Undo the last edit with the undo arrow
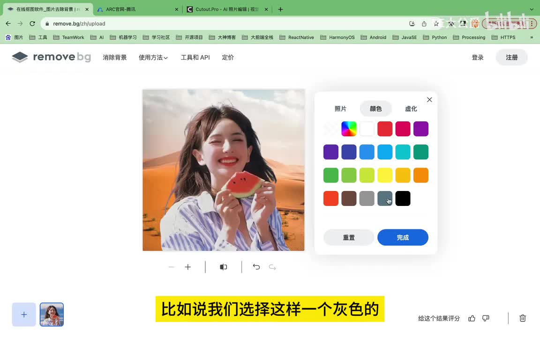Image resolution: width=540 pixels, height=337 pixels. [256, 267]
